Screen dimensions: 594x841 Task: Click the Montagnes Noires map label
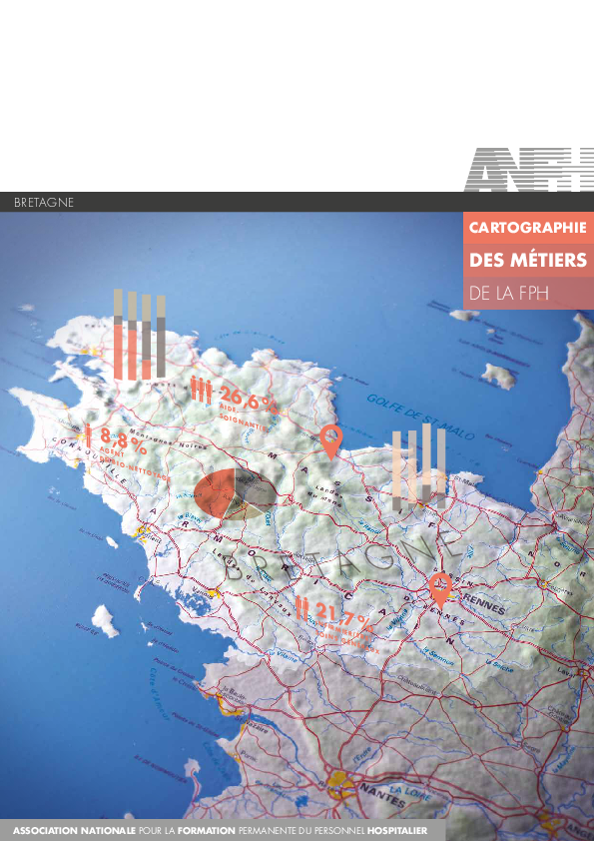(168, 439)
